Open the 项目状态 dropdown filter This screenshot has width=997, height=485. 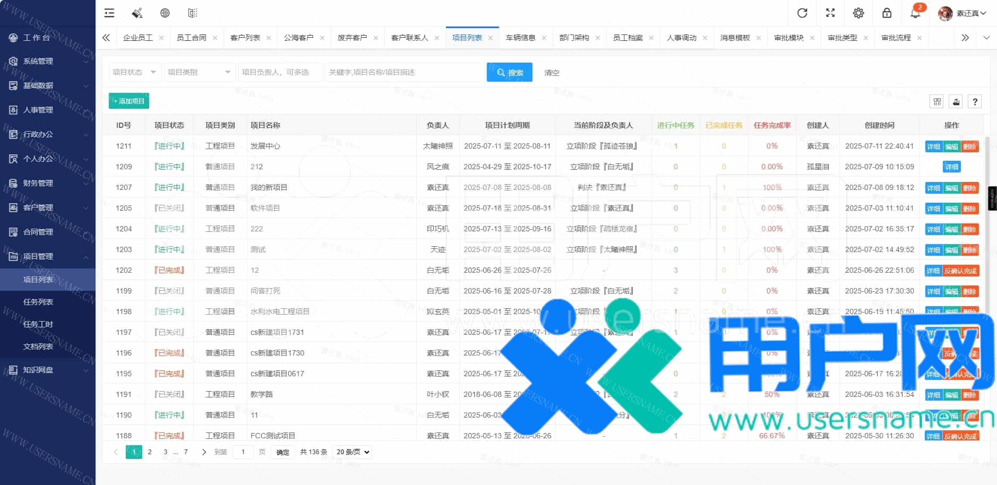coord(133,72)
